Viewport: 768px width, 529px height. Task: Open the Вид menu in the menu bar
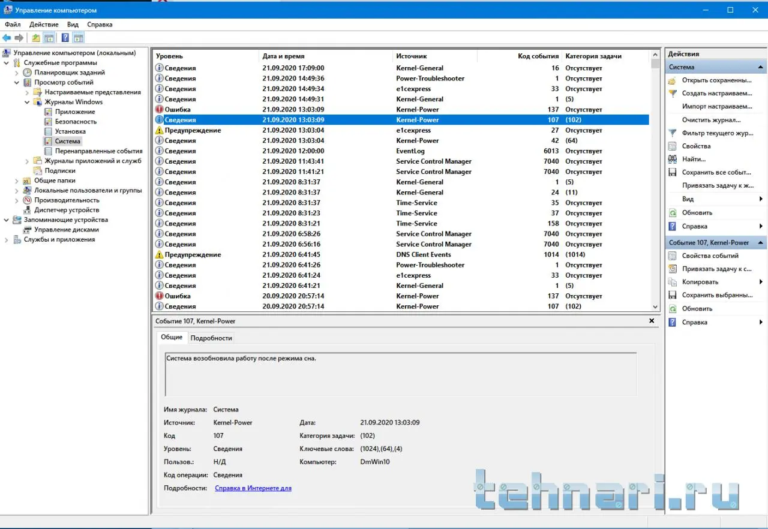point(73,25)
